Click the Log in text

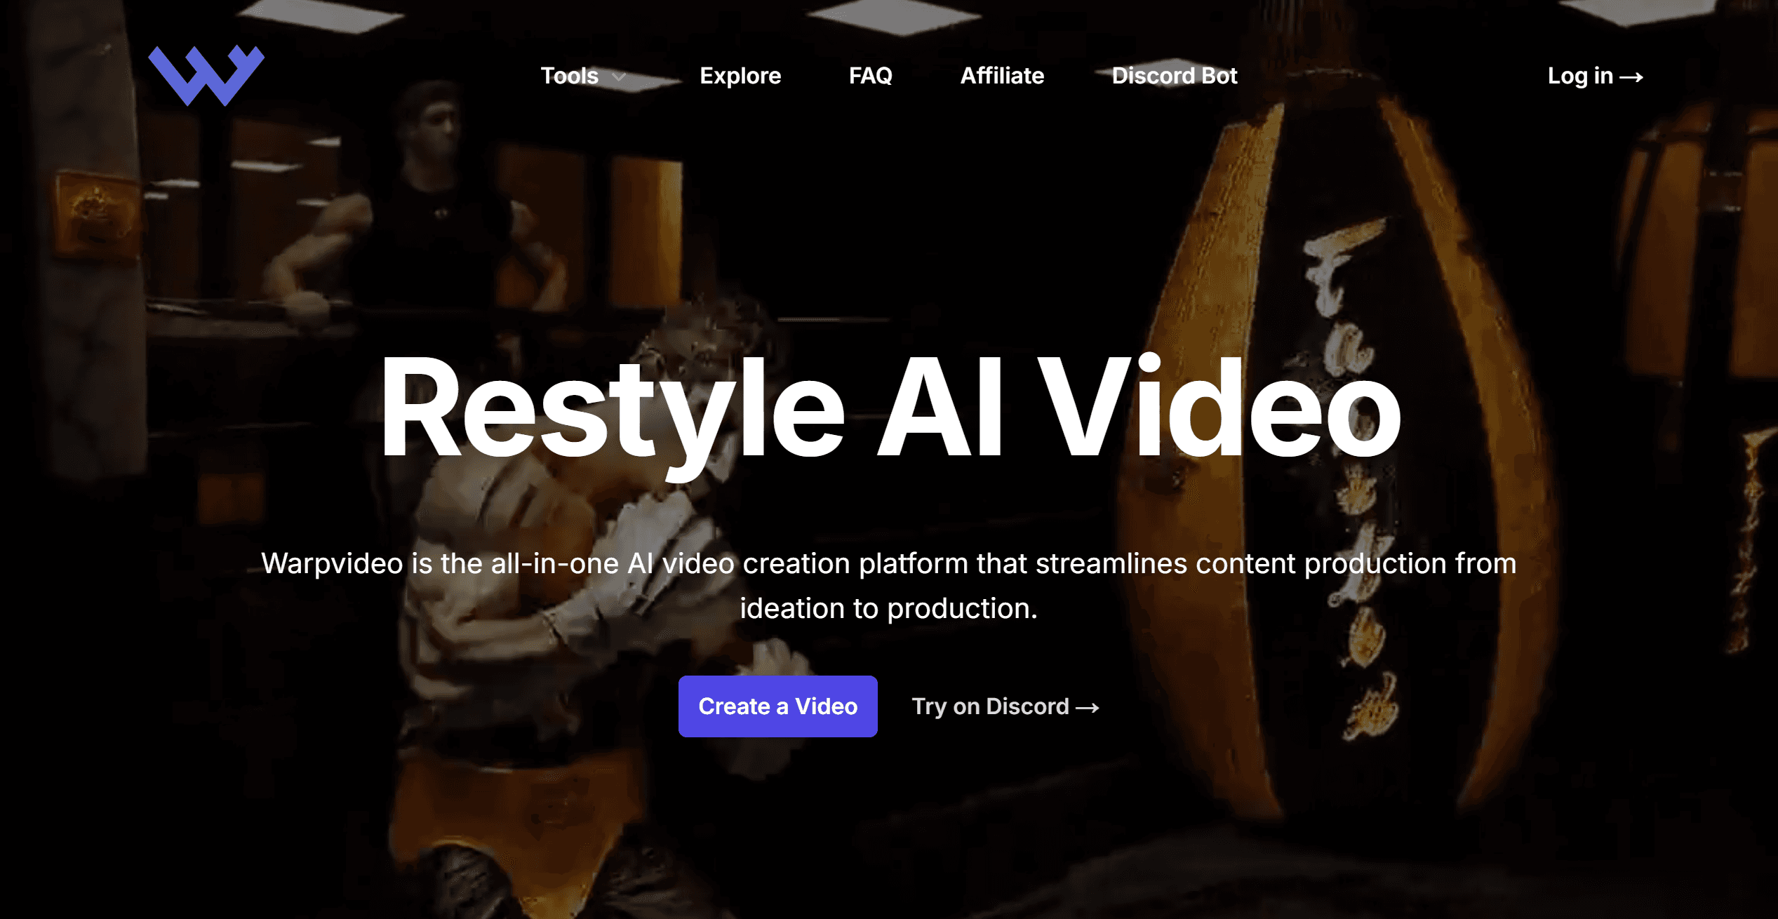[x=1579, y=76]
